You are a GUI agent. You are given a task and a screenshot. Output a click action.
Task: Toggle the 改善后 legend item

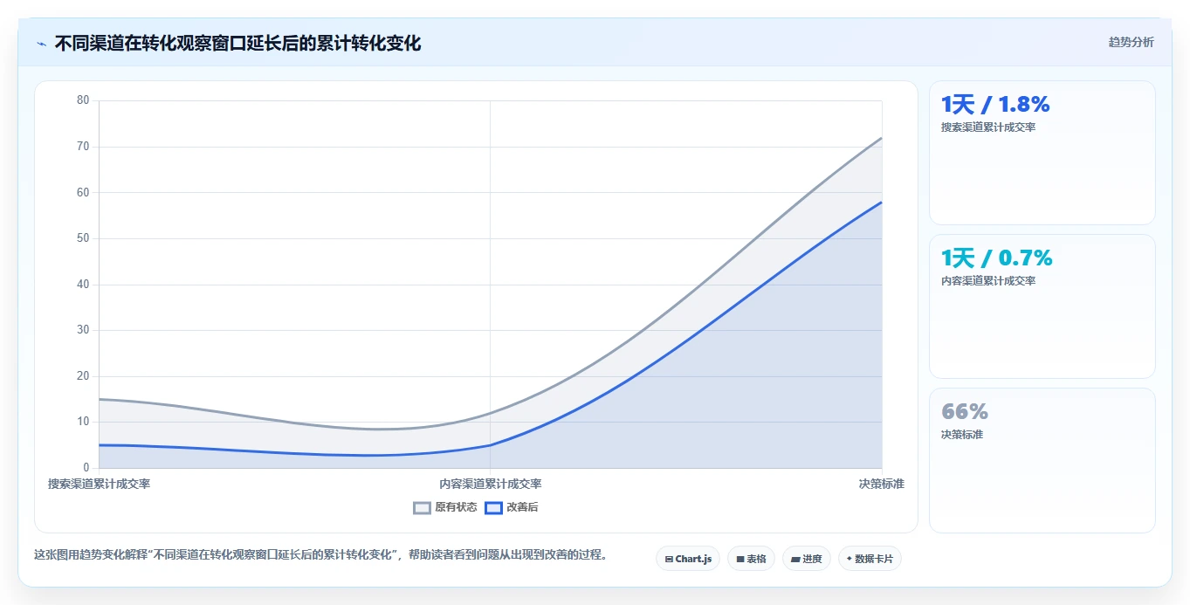click(x=512, y=507)
